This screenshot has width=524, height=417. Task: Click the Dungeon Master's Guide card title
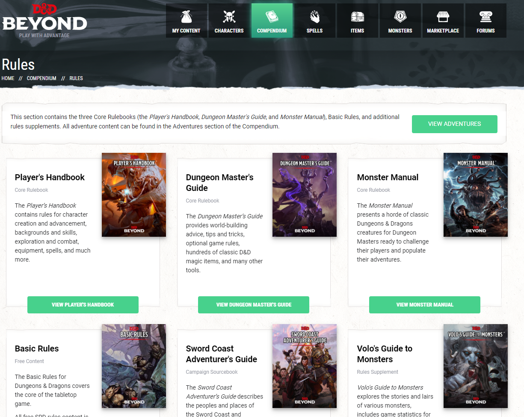point(219,183)
